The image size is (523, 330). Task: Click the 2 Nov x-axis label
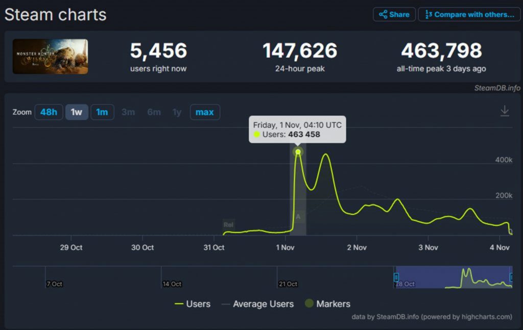[x=356, y=247]
